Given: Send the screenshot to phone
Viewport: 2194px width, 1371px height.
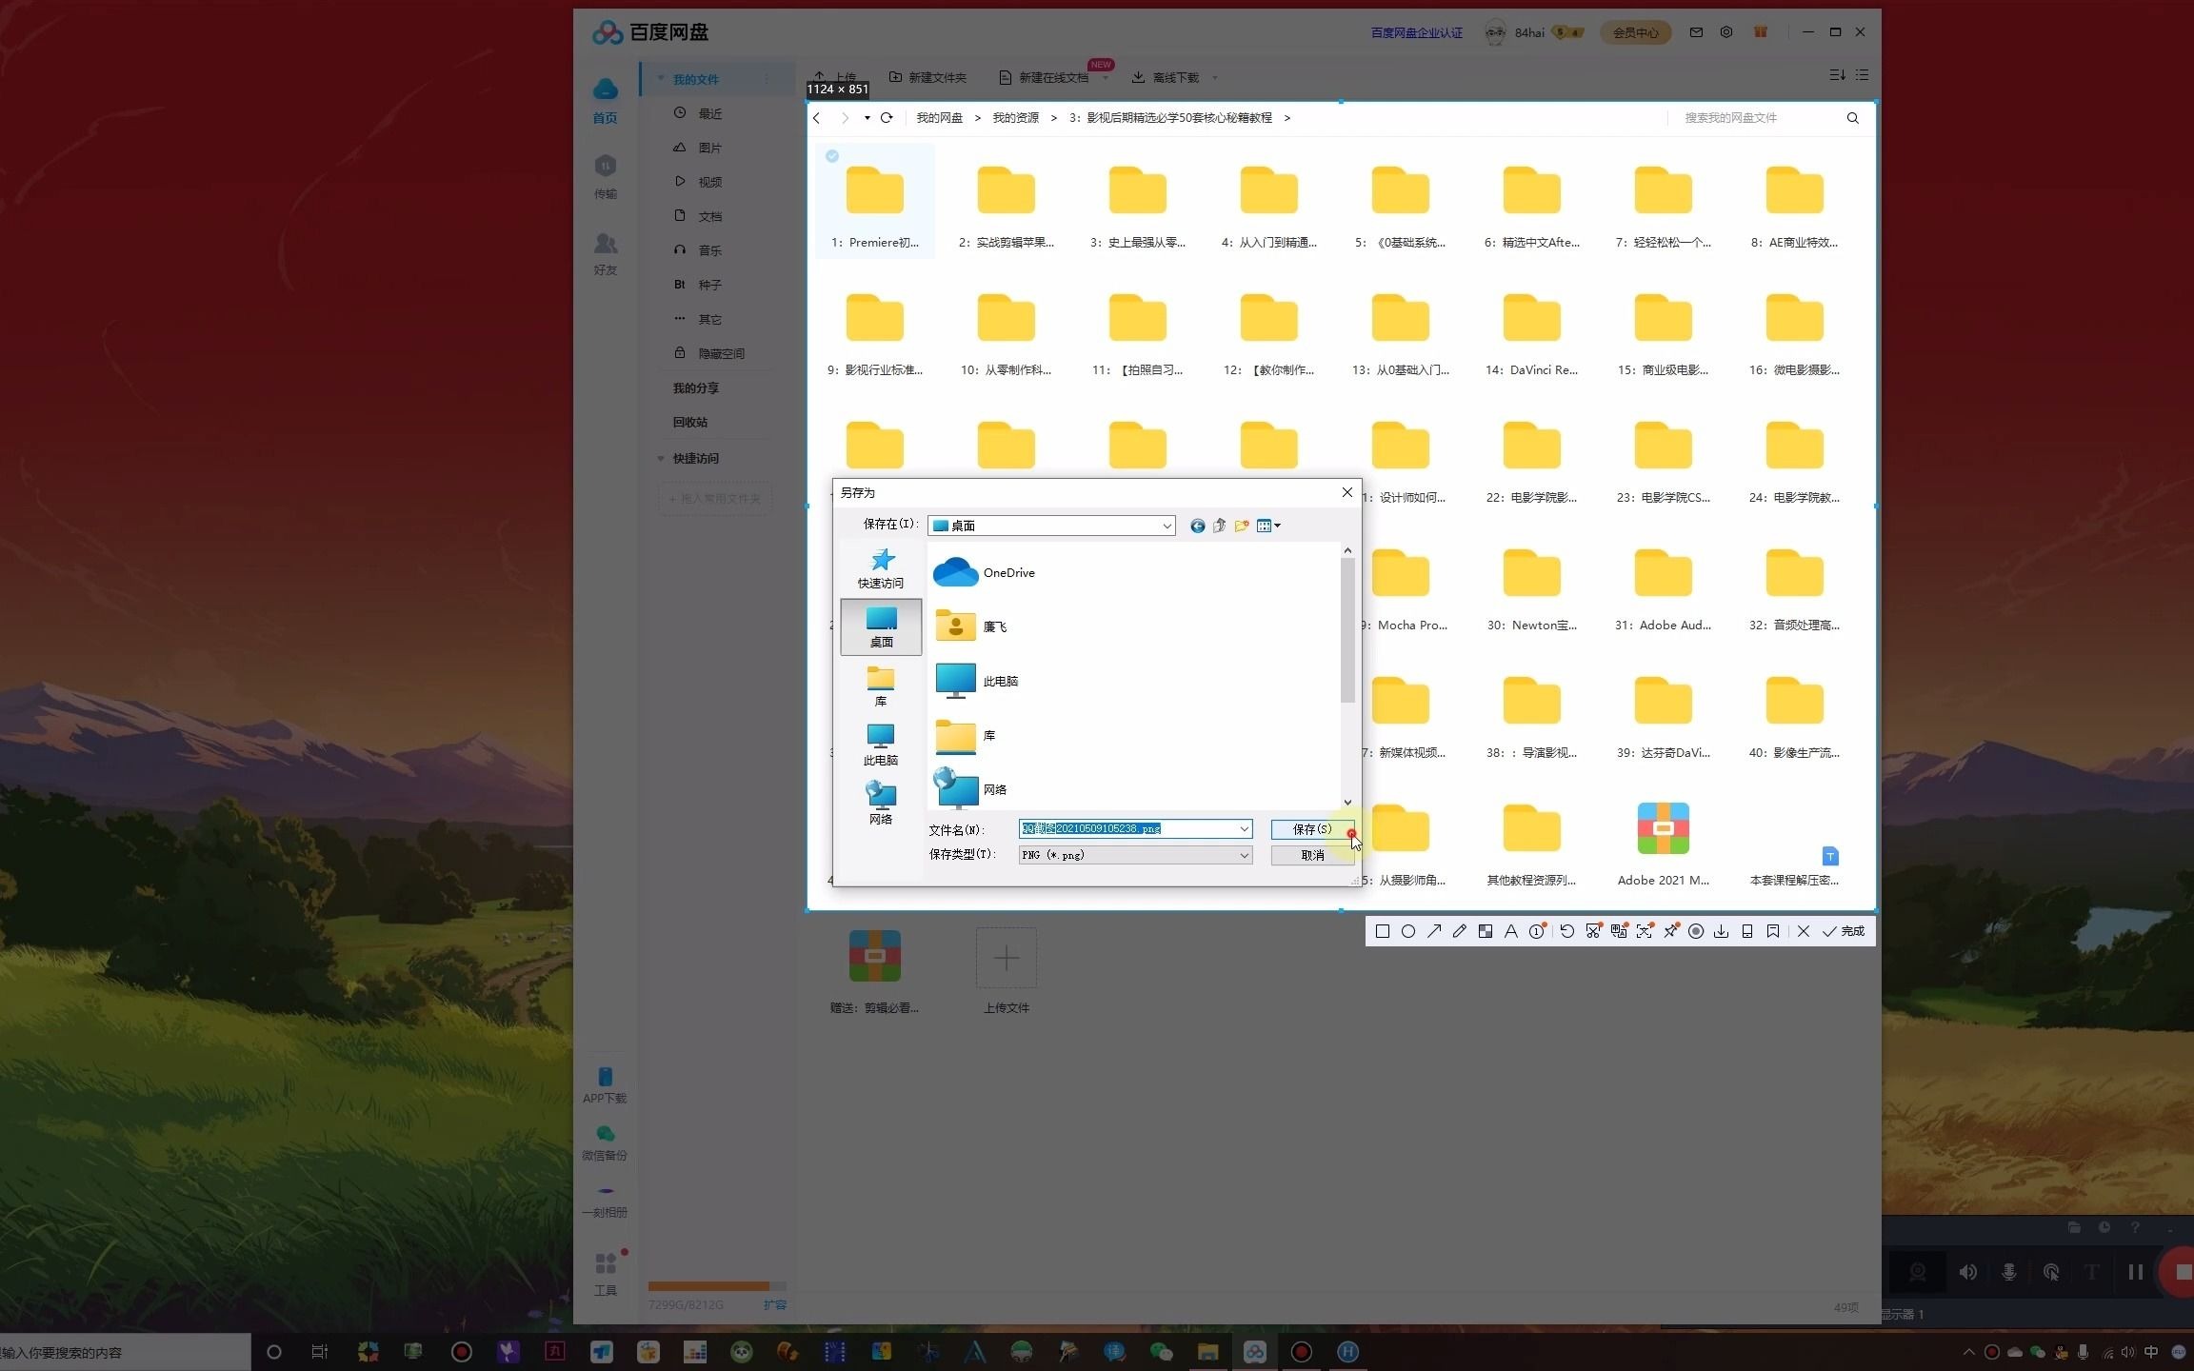Looking at the screenshot, I should (x=1747, y=931).
